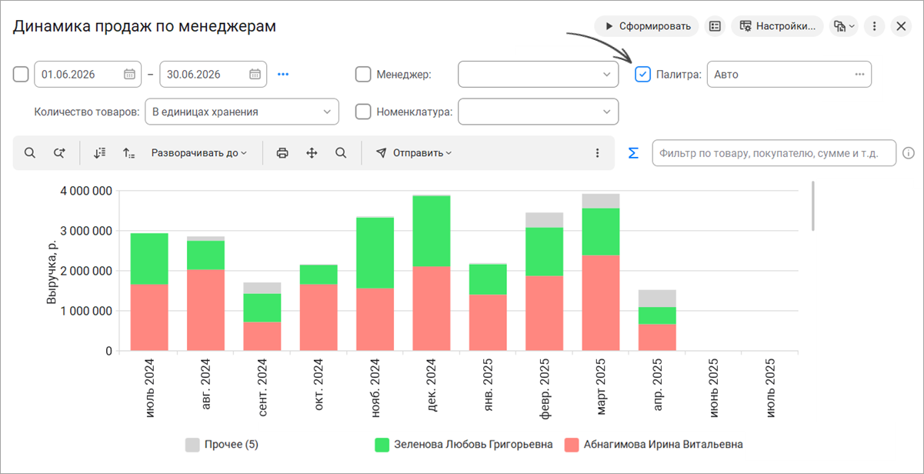Click the sort descending icon
Image resolution: width=924 pixels, height=474 pixels.
point(99,153)
